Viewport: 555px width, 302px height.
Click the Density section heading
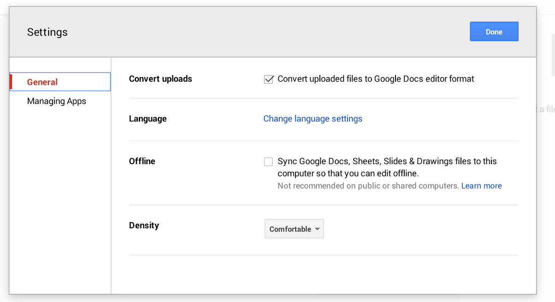[144, 225]
